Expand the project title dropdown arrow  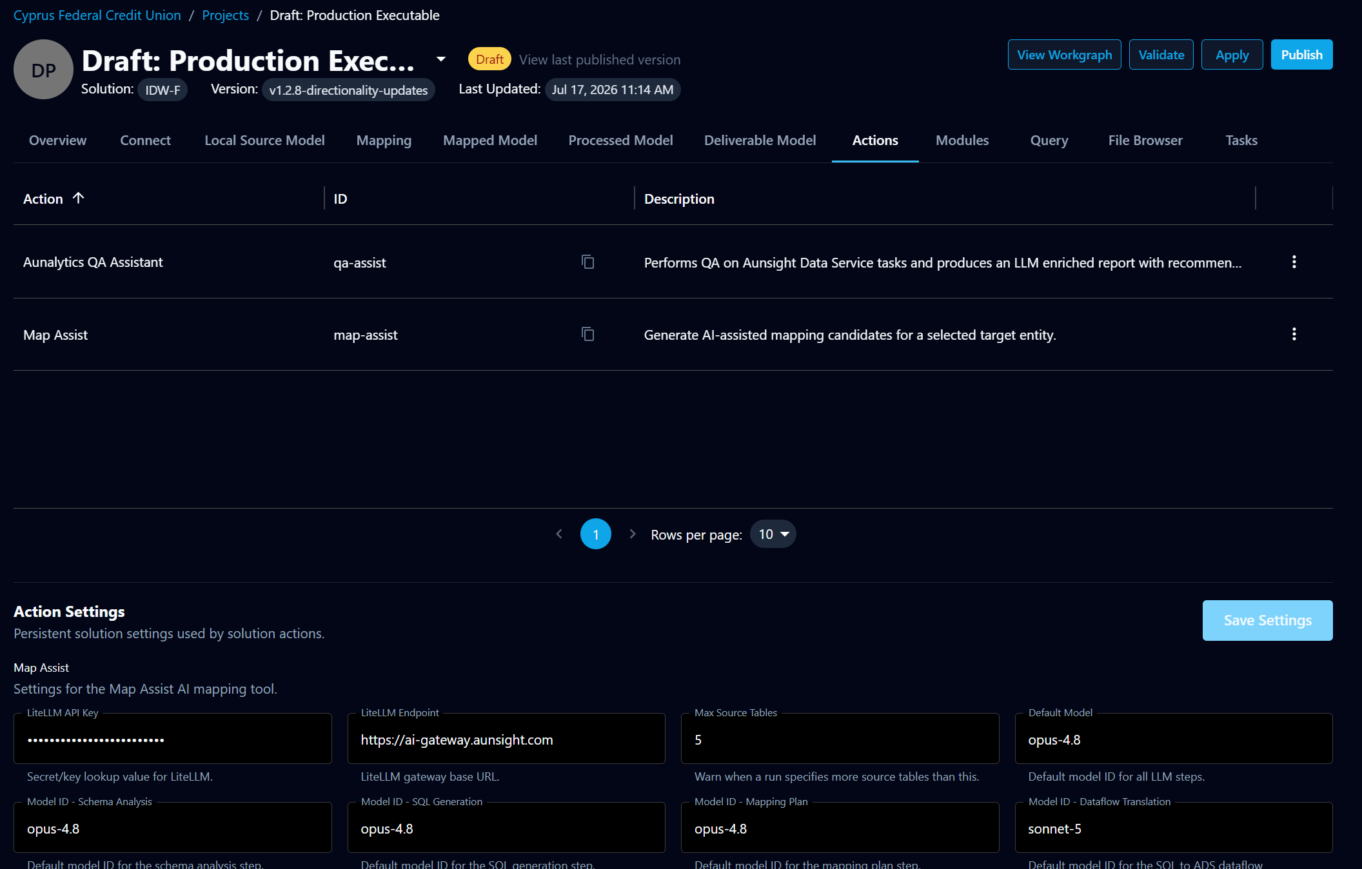[441, 59]
